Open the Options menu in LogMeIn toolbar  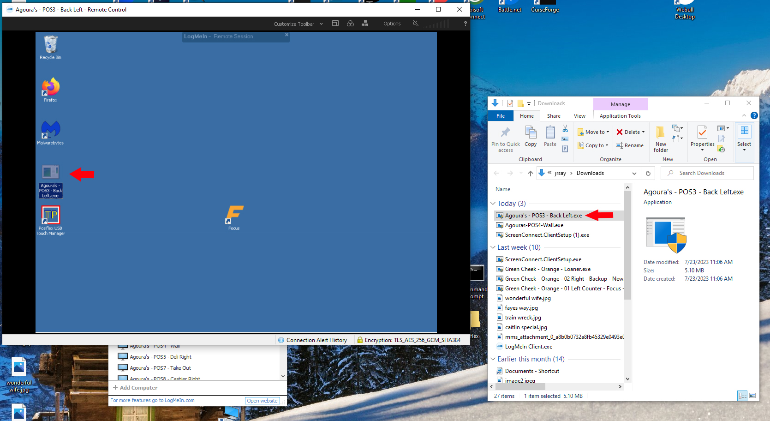tap(392, 24)
